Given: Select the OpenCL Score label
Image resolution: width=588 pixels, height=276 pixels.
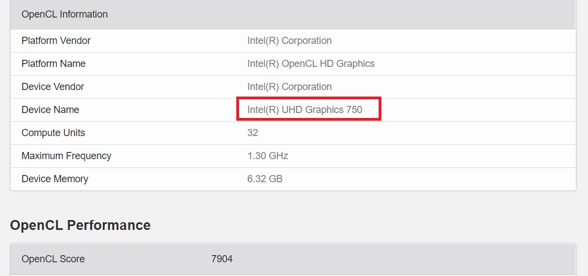Looking at the screenshot, I should pyautogui.click(x=53, y=259).
